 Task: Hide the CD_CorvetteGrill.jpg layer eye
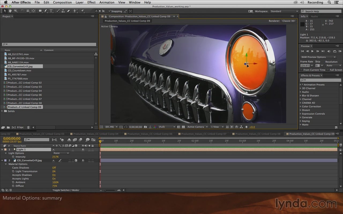pos(83,160)
